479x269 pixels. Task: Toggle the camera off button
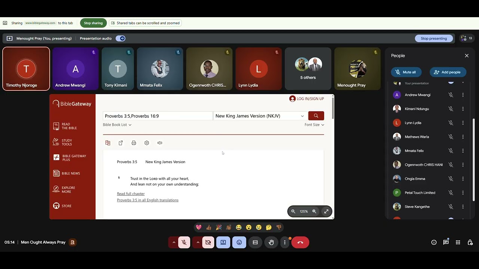pos(208,242)
